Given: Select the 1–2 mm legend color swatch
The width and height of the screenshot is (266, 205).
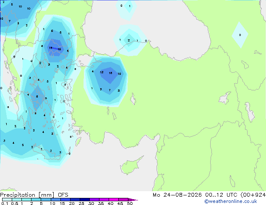Looking at the screenshot, I should pyautogui.click(x=26, y=200).
